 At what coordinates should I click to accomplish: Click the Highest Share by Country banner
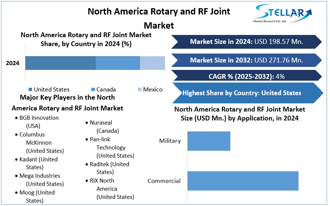click(247, 93)
